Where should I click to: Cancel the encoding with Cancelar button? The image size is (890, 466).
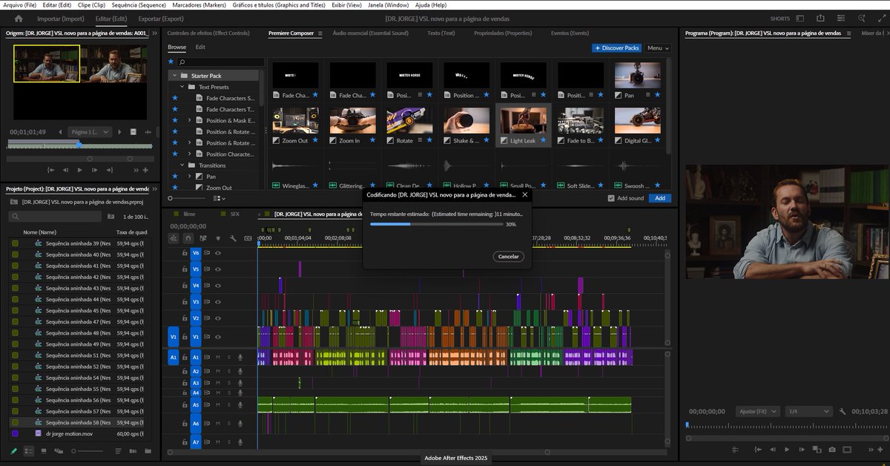pos(509,256)
